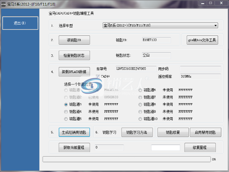The width and height of the screenshot is (229, 172).
Task: Select the 钥匙道3 radio button
Action: 66,105
